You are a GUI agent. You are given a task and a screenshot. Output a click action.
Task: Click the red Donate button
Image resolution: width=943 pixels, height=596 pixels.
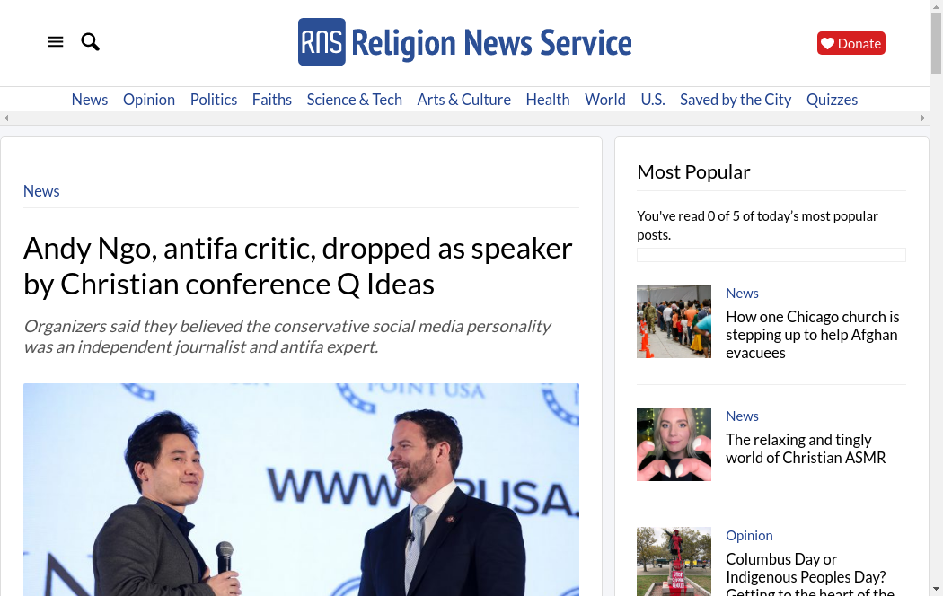point(850,43)
